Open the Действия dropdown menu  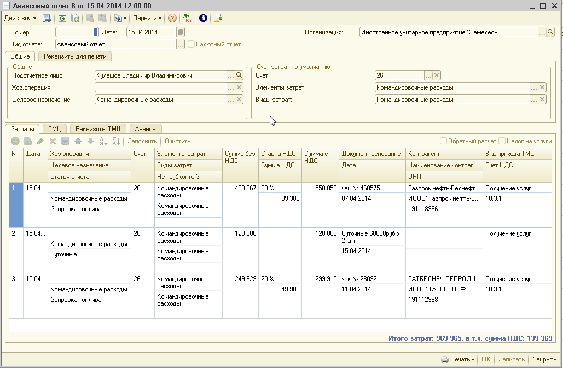pyautogui.click(x=20, y=18)
